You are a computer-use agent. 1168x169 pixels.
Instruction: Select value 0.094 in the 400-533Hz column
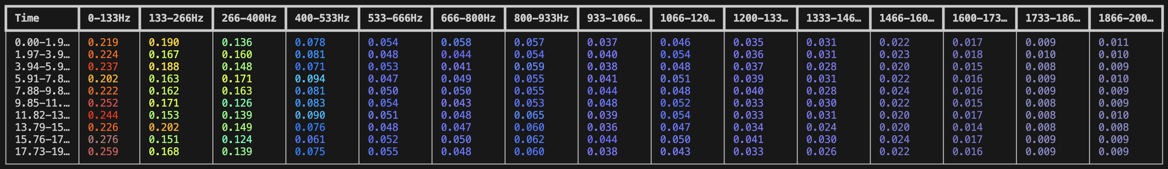pyautogui.click(x=310, y=79)
